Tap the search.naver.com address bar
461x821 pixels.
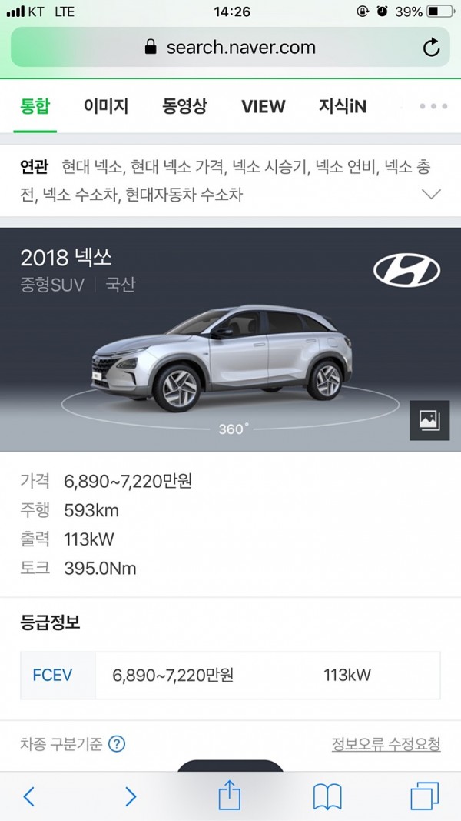230,48
